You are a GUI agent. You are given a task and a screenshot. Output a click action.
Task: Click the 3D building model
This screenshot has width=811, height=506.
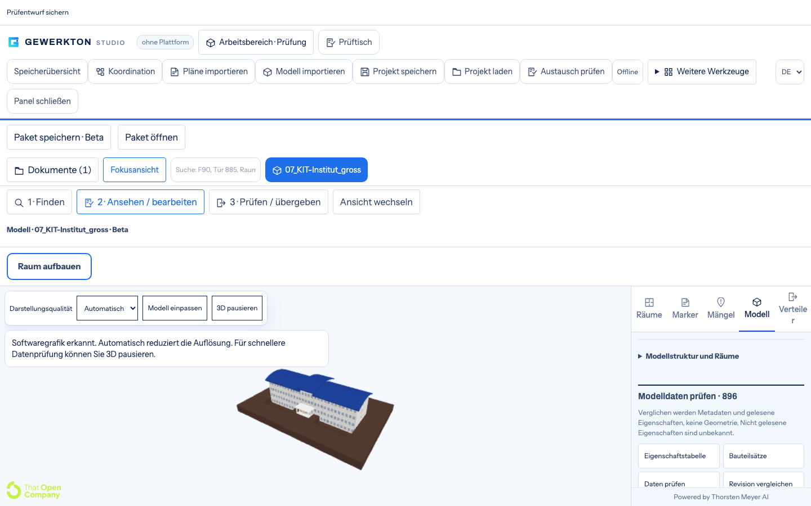[315, 419]
